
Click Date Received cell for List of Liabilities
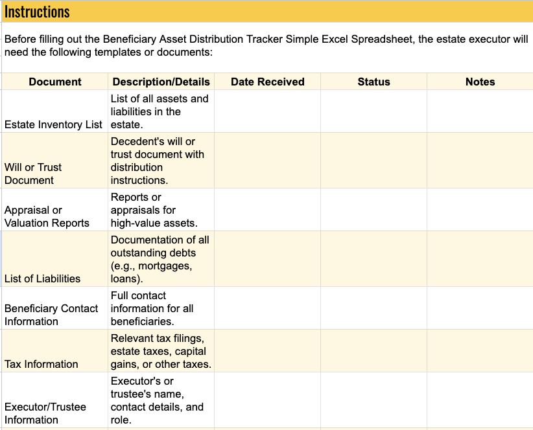pyautogui.click(x=268, y=259)
